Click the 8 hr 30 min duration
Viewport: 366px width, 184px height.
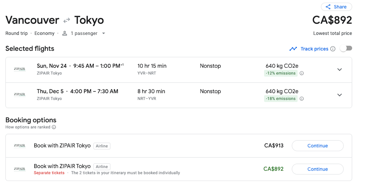click(151, 91)
